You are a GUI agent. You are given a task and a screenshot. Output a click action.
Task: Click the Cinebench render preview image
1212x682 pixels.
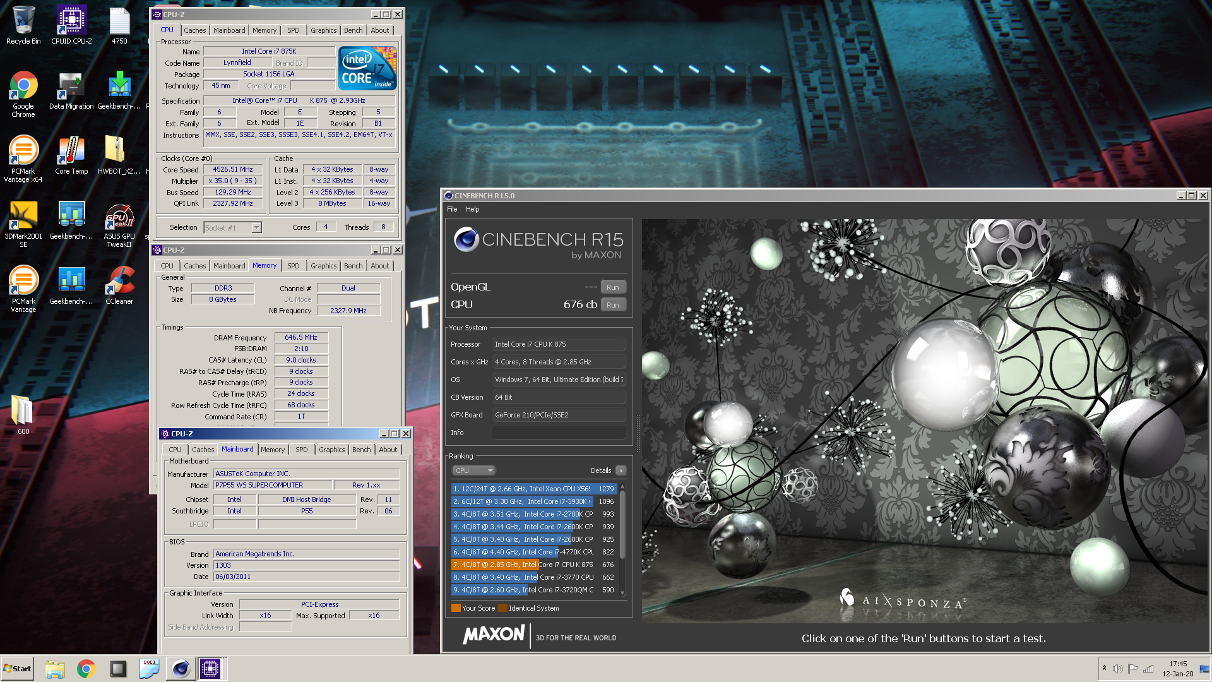click(925, 421)
